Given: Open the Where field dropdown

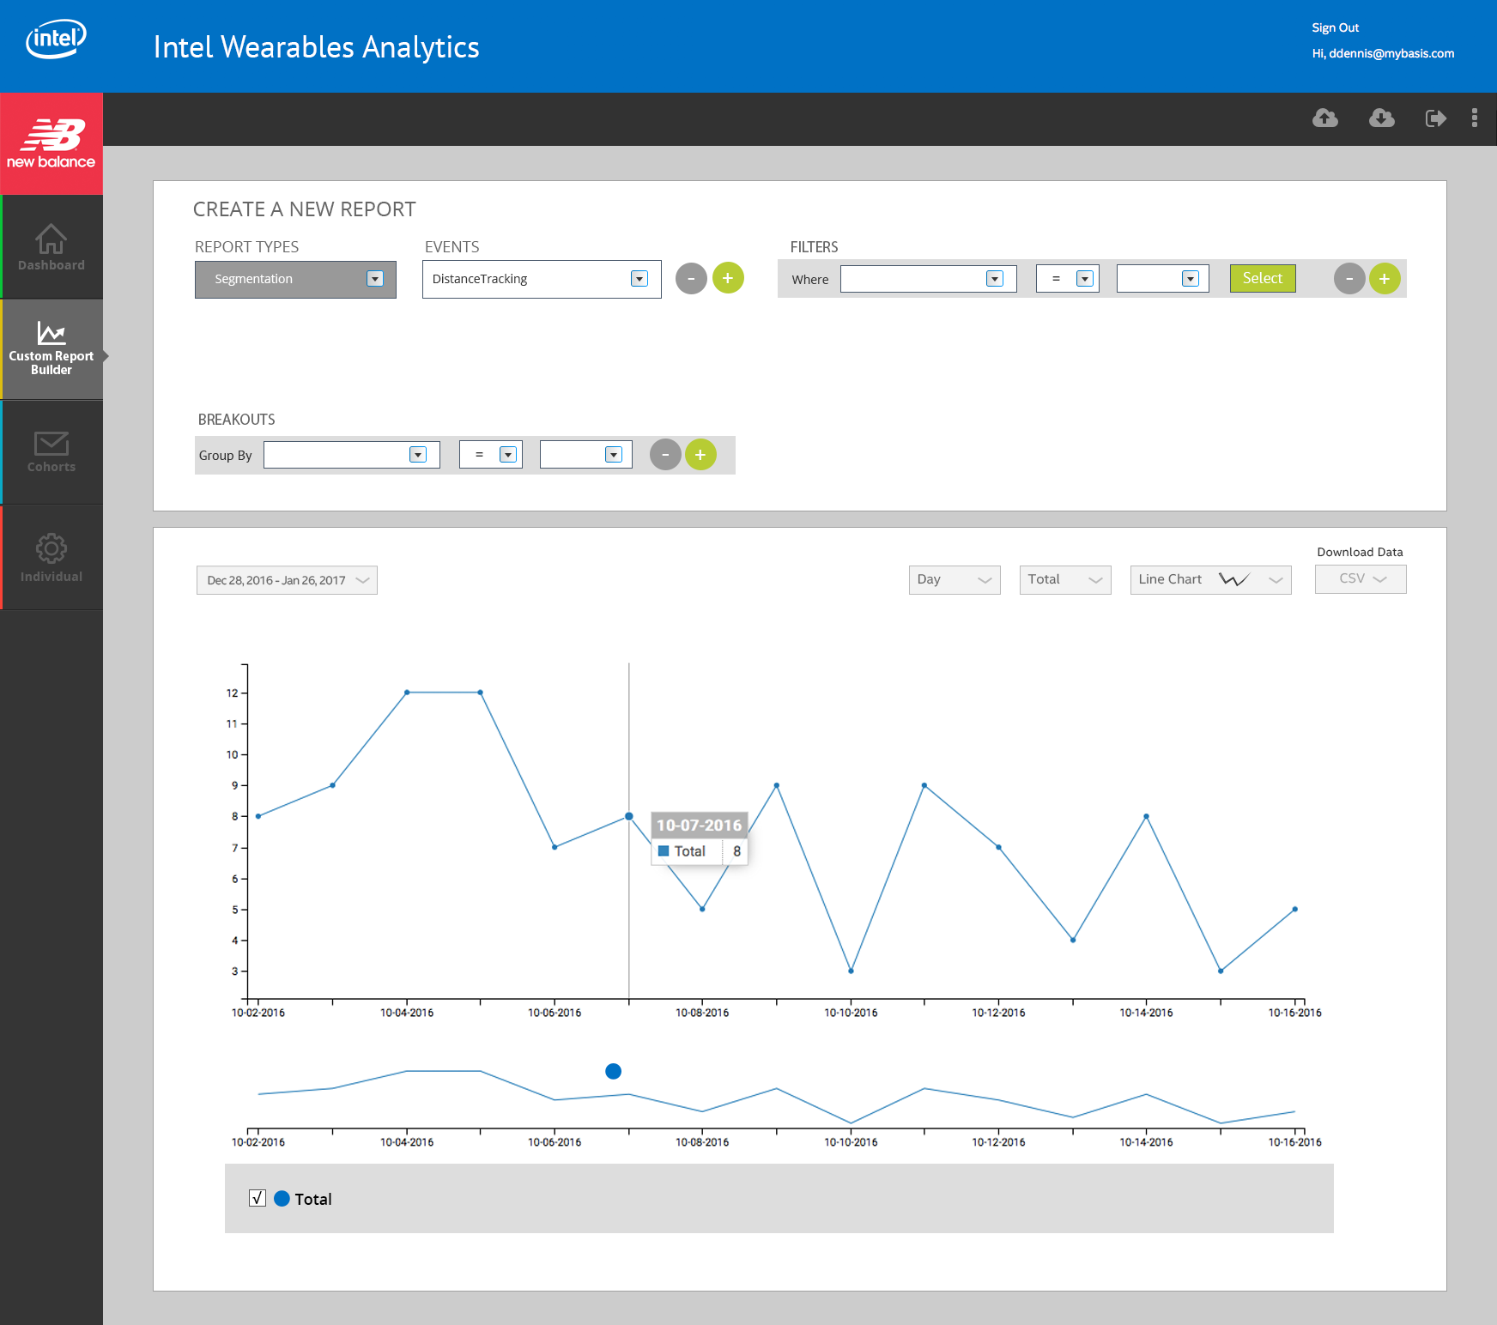Looking at the screenshot, I should point(929,279).
